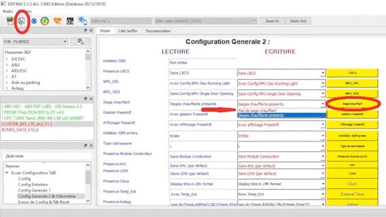Switch to the CAN Sniffer tab
The image size is (386, 217).
pos(128,31)
